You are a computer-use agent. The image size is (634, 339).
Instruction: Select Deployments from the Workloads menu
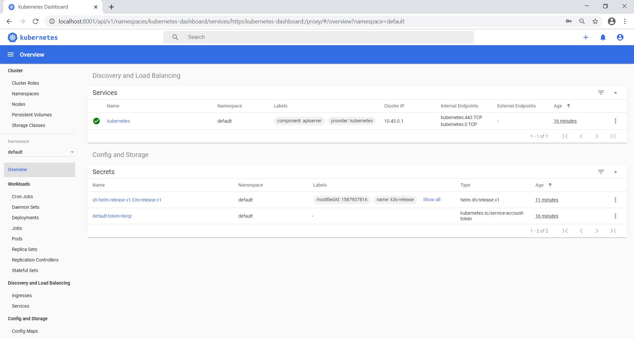point(25,218)
